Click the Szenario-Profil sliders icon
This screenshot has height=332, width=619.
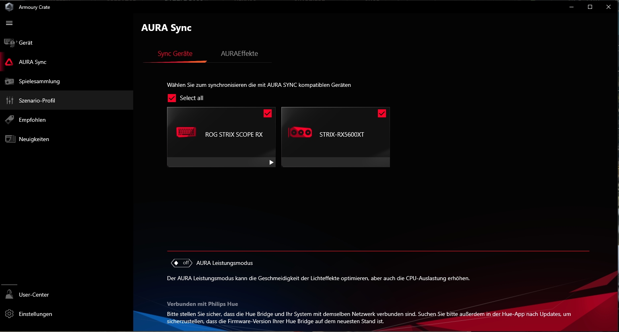click(10, 100)
